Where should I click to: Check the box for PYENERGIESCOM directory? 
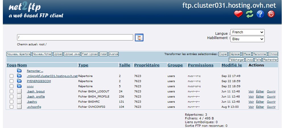click(x=12, y=81)
